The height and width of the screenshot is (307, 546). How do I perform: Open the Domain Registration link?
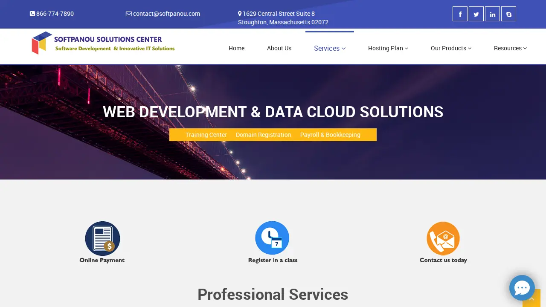(x=264, y=135)
